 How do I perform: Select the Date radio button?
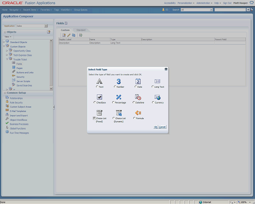(135, 87)
